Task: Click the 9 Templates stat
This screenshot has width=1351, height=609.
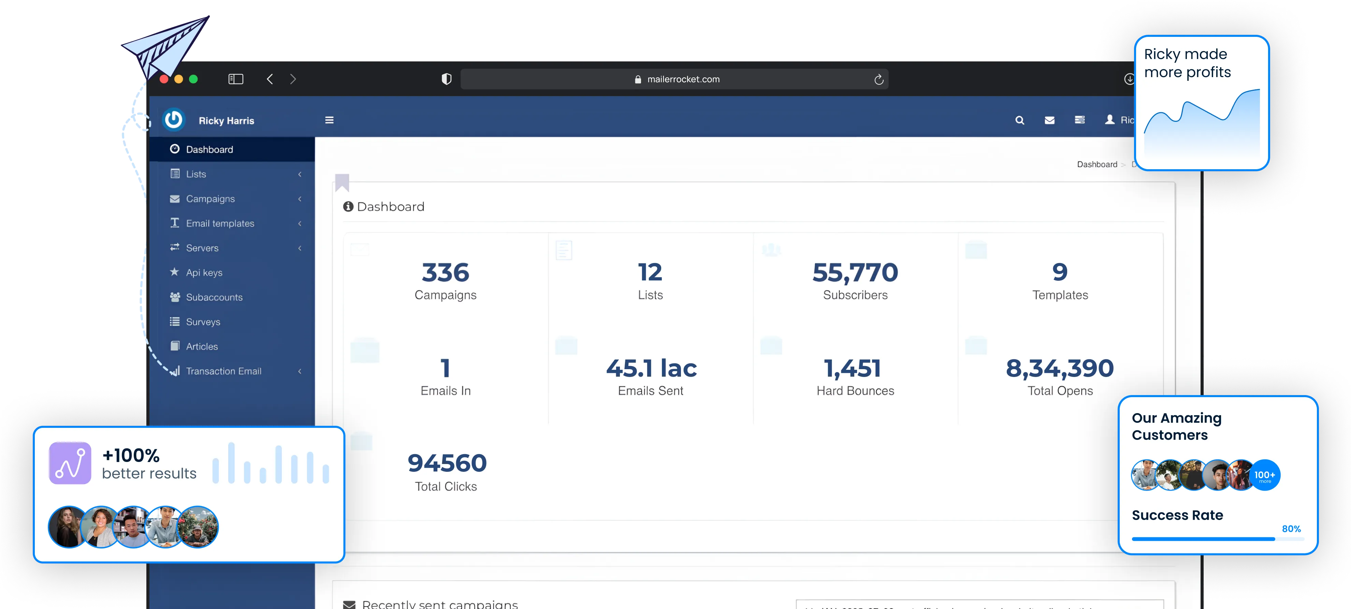Action: tap(1060, 281)
